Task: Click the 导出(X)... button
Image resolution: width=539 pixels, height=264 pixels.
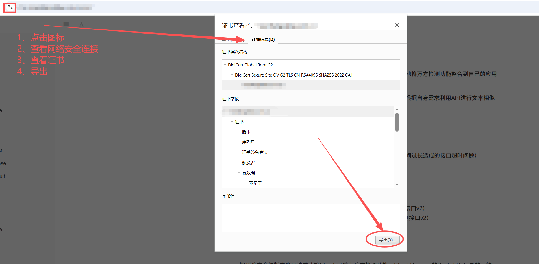Action: click(387, 240)
